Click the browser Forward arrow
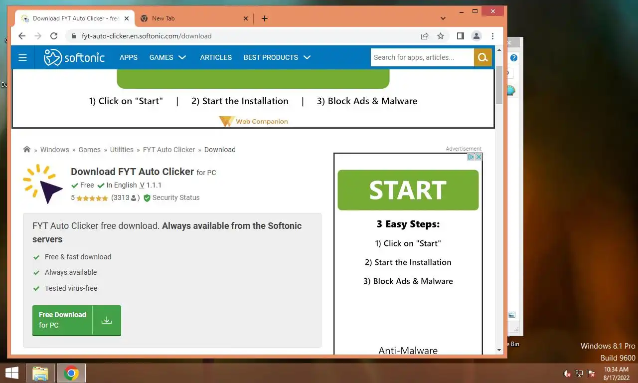The image size is (638, 383). [38, 36]
